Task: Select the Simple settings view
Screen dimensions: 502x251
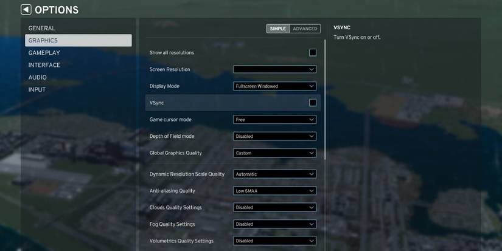Action: [x=278, y=29]
